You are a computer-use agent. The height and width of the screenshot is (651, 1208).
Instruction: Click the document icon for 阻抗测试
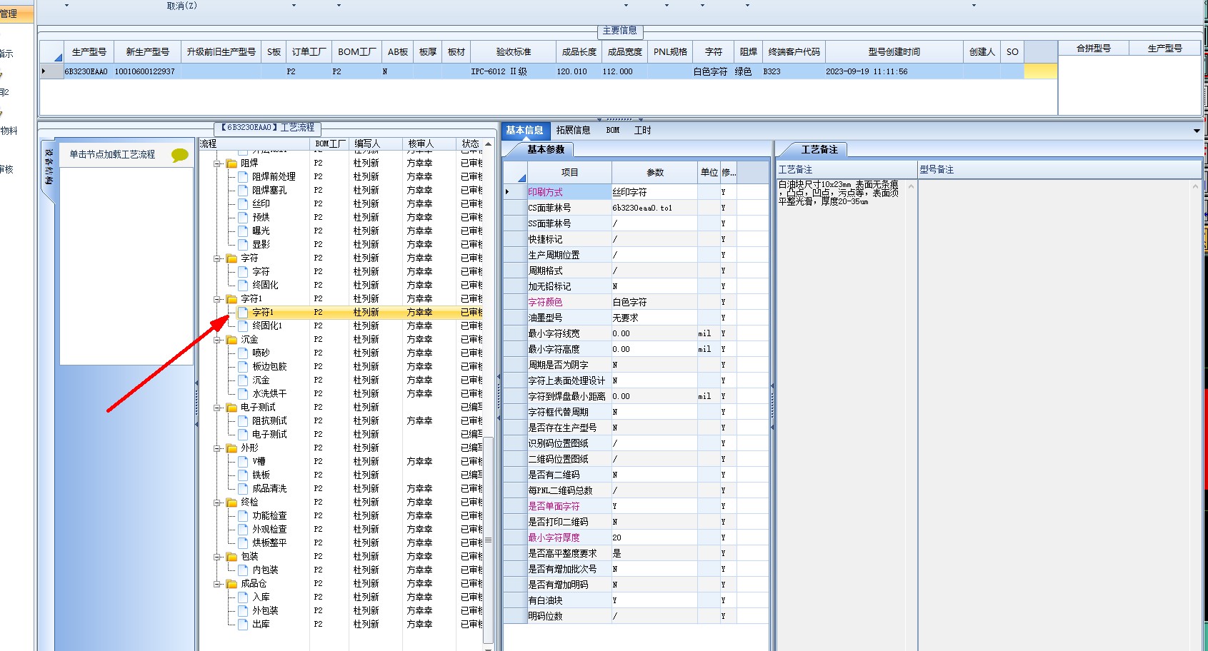[243, 420]
